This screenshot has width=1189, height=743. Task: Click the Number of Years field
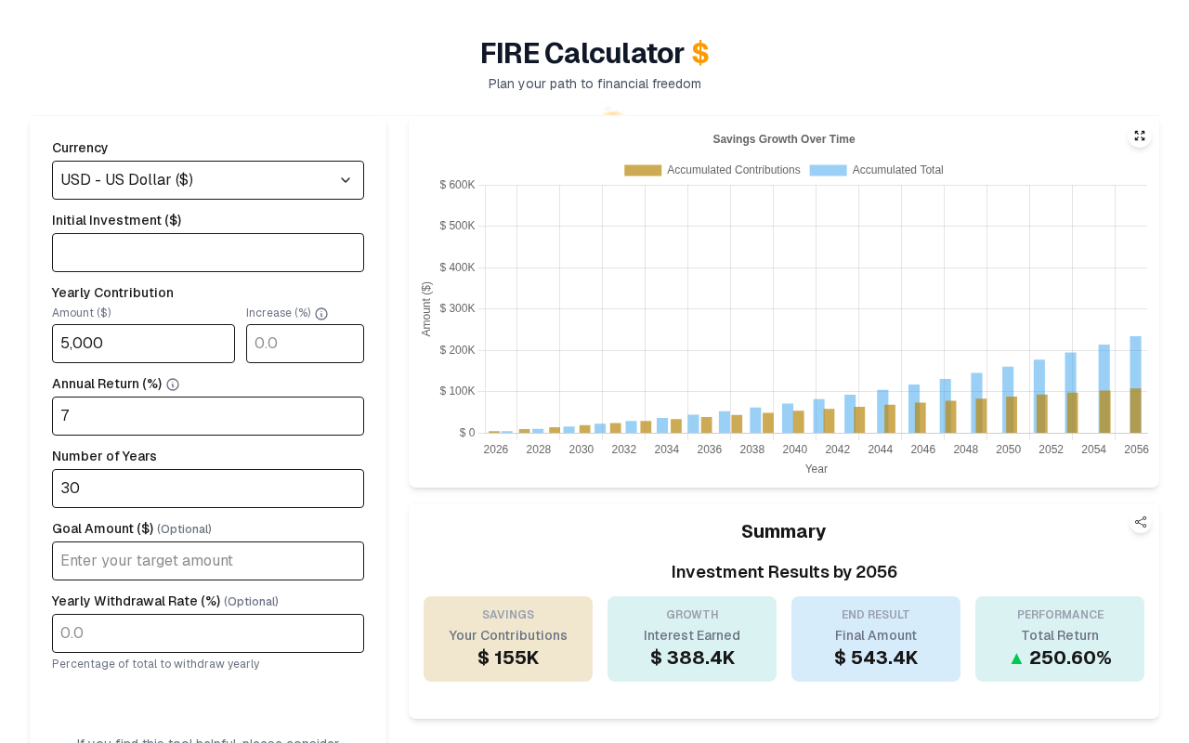click(208, 489)
